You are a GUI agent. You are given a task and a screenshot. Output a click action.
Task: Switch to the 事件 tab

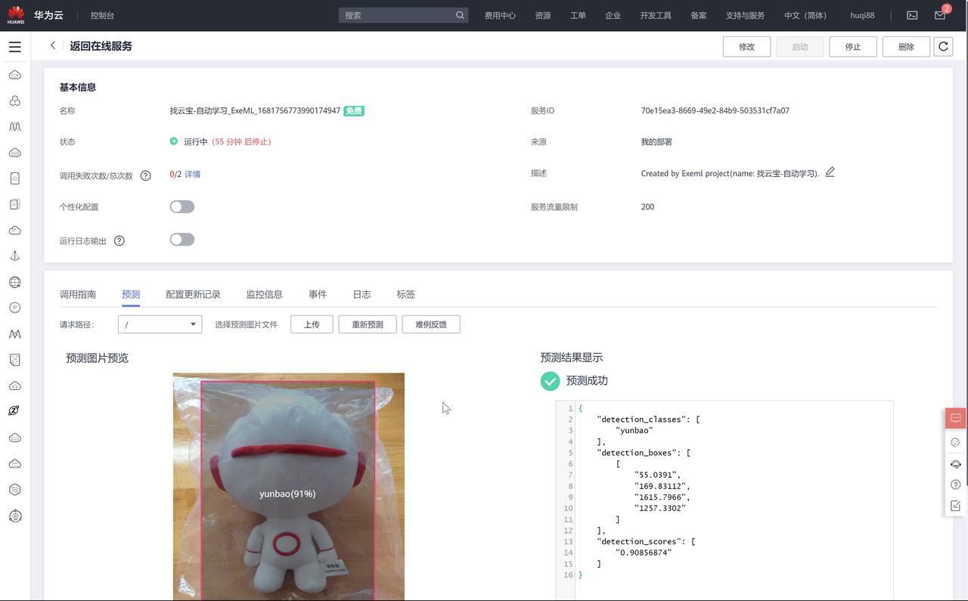tap(318, 294)
